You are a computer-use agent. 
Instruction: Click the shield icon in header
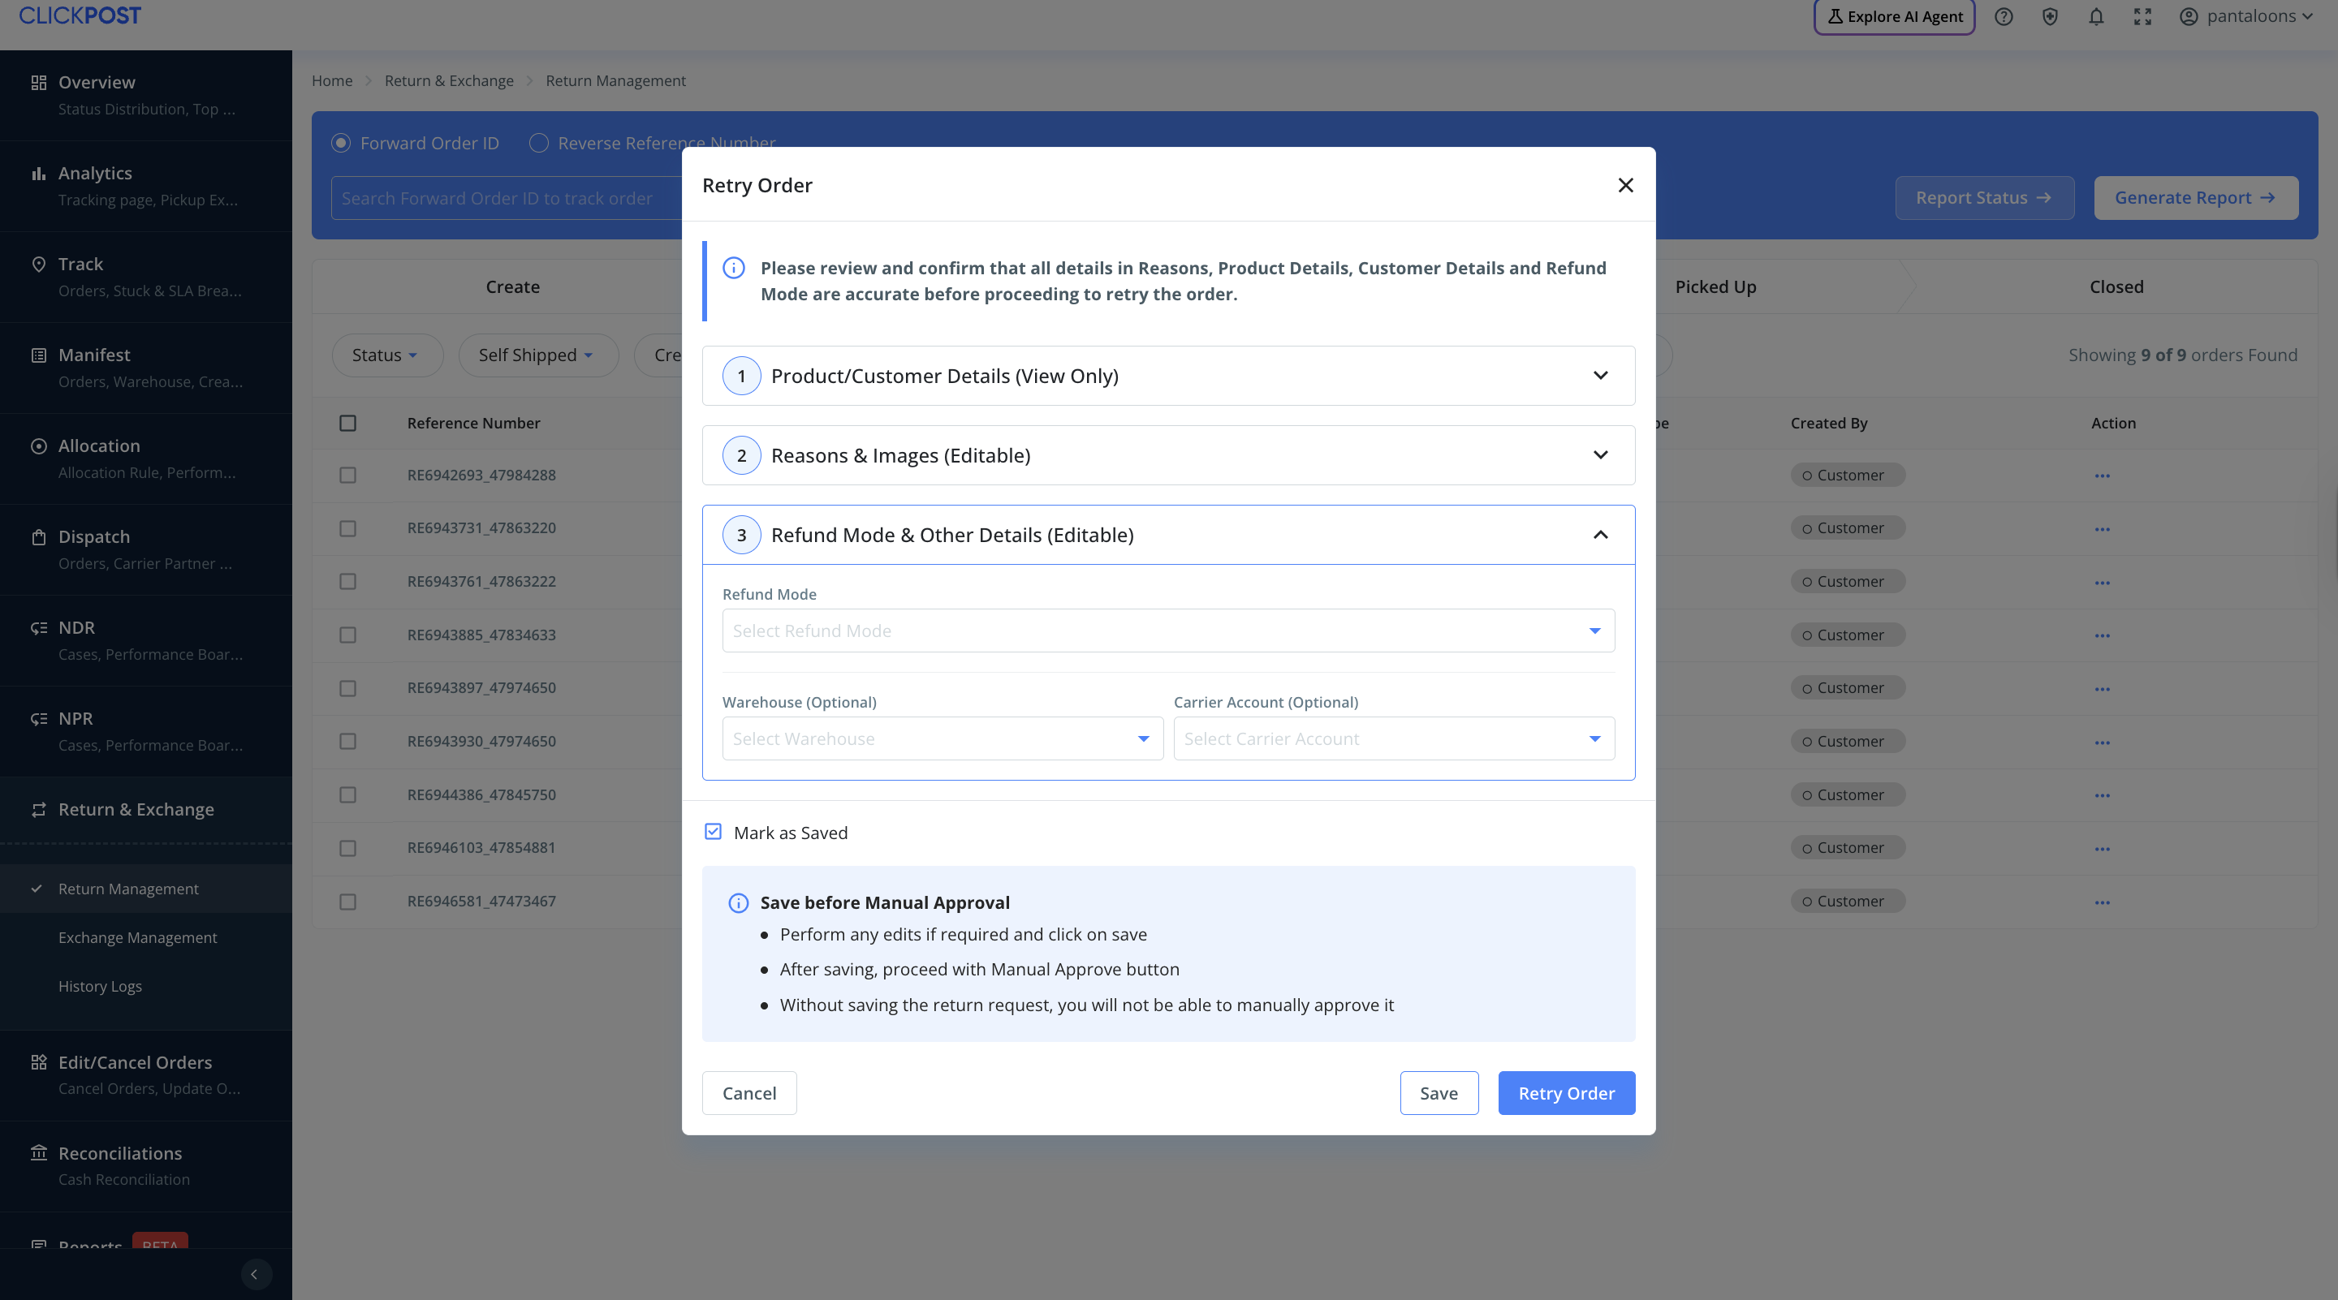2049,16
